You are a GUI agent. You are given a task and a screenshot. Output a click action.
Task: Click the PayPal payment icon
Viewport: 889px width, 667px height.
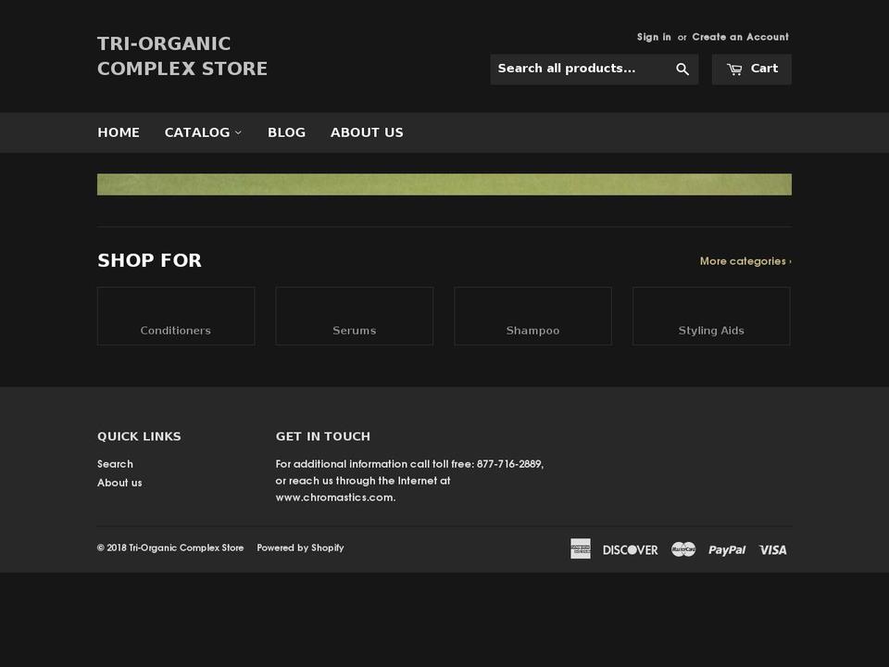(x=727, y=549)
